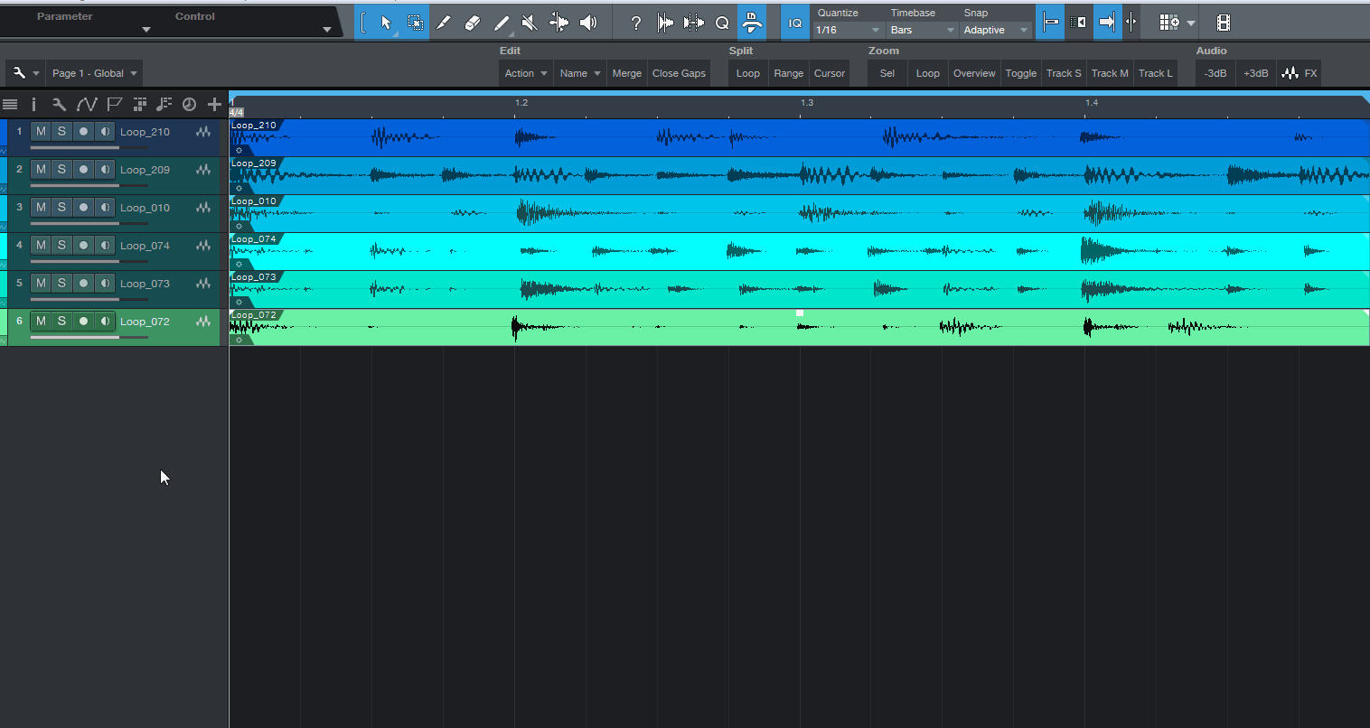This screenshot has width=1370, height=728.
Task: Open the Timebase Bars dropdown
Action: coord(923,30)
